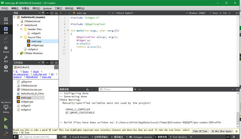Increase output pane font size with plus

tap(135, 89)
